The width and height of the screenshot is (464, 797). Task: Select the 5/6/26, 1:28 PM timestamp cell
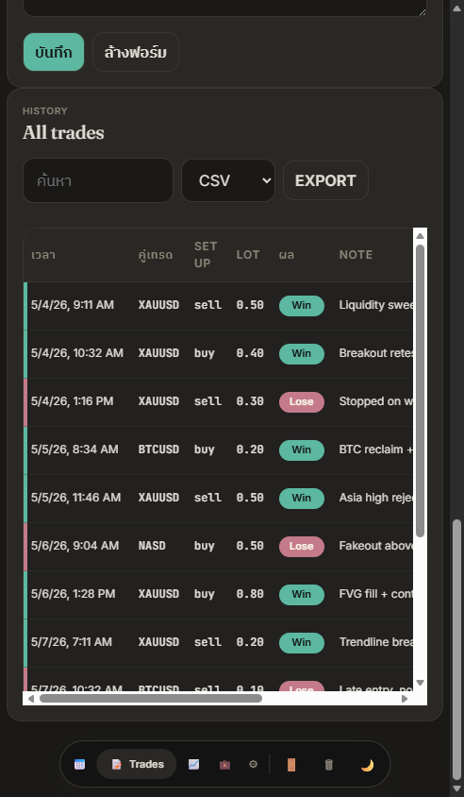click(74, 594)
